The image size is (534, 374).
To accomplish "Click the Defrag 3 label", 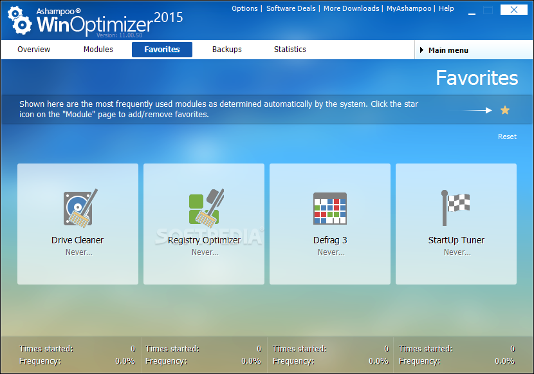I will tap(330, 241).
